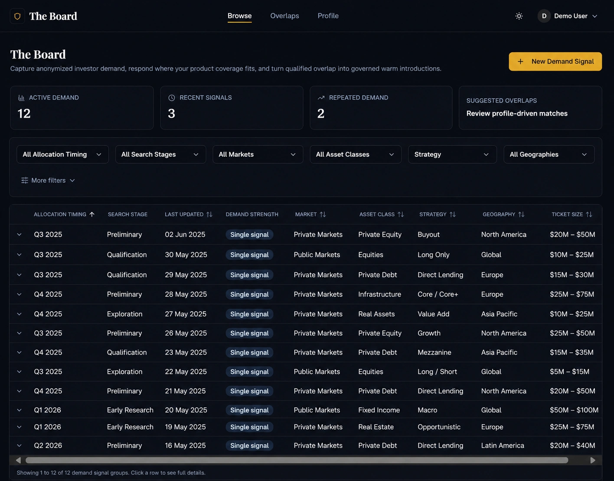Open the All Asset Classes dropdown

click(356, 154)
